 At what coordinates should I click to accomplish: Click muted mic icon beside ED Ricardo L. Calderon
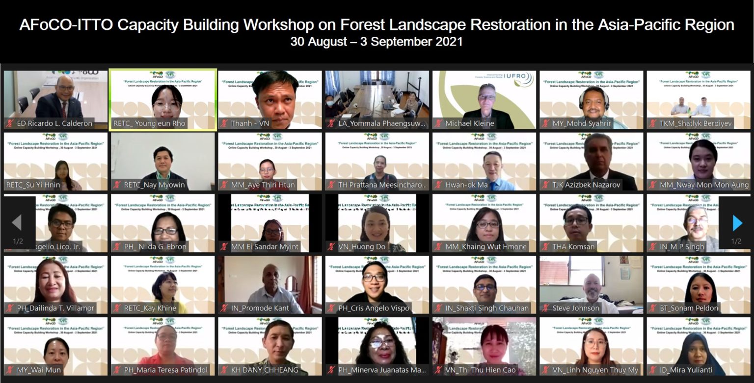(9, 123)
